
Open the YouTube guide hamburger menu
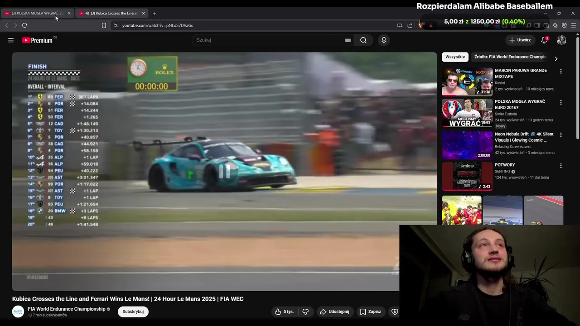11,40
